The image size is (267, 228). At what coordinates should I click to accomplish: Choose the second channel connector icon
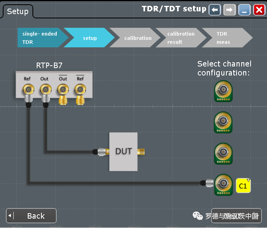tap(223, 122)
